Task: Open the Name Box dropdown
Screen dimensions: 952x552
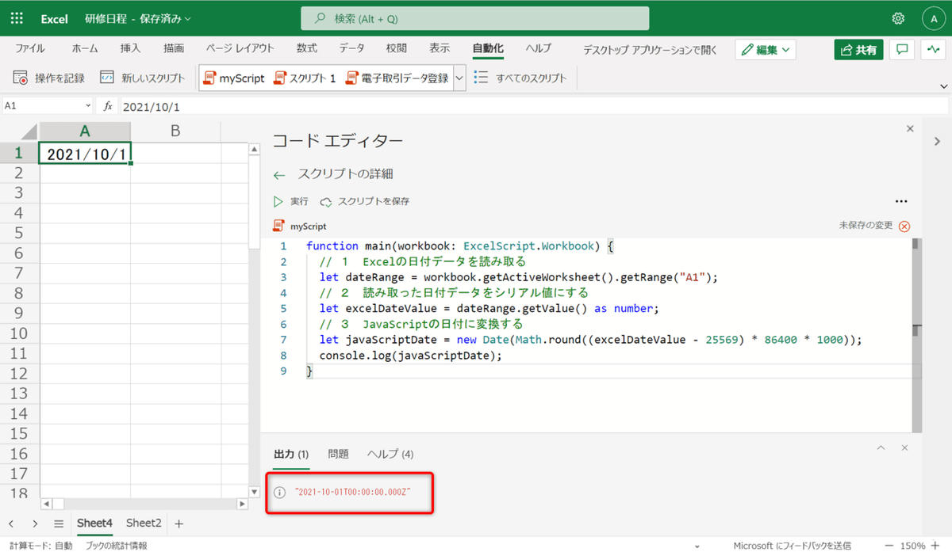Action: point(88,106)
